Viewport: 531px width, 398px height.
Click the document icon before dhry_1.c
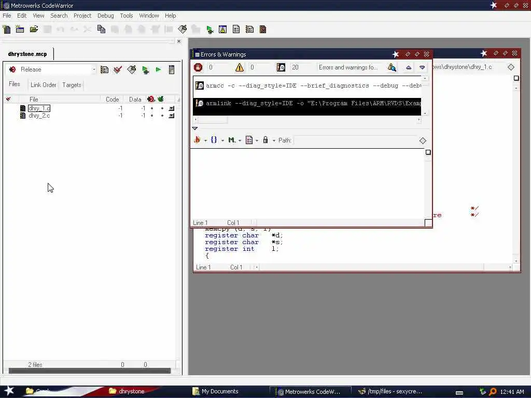23,108
